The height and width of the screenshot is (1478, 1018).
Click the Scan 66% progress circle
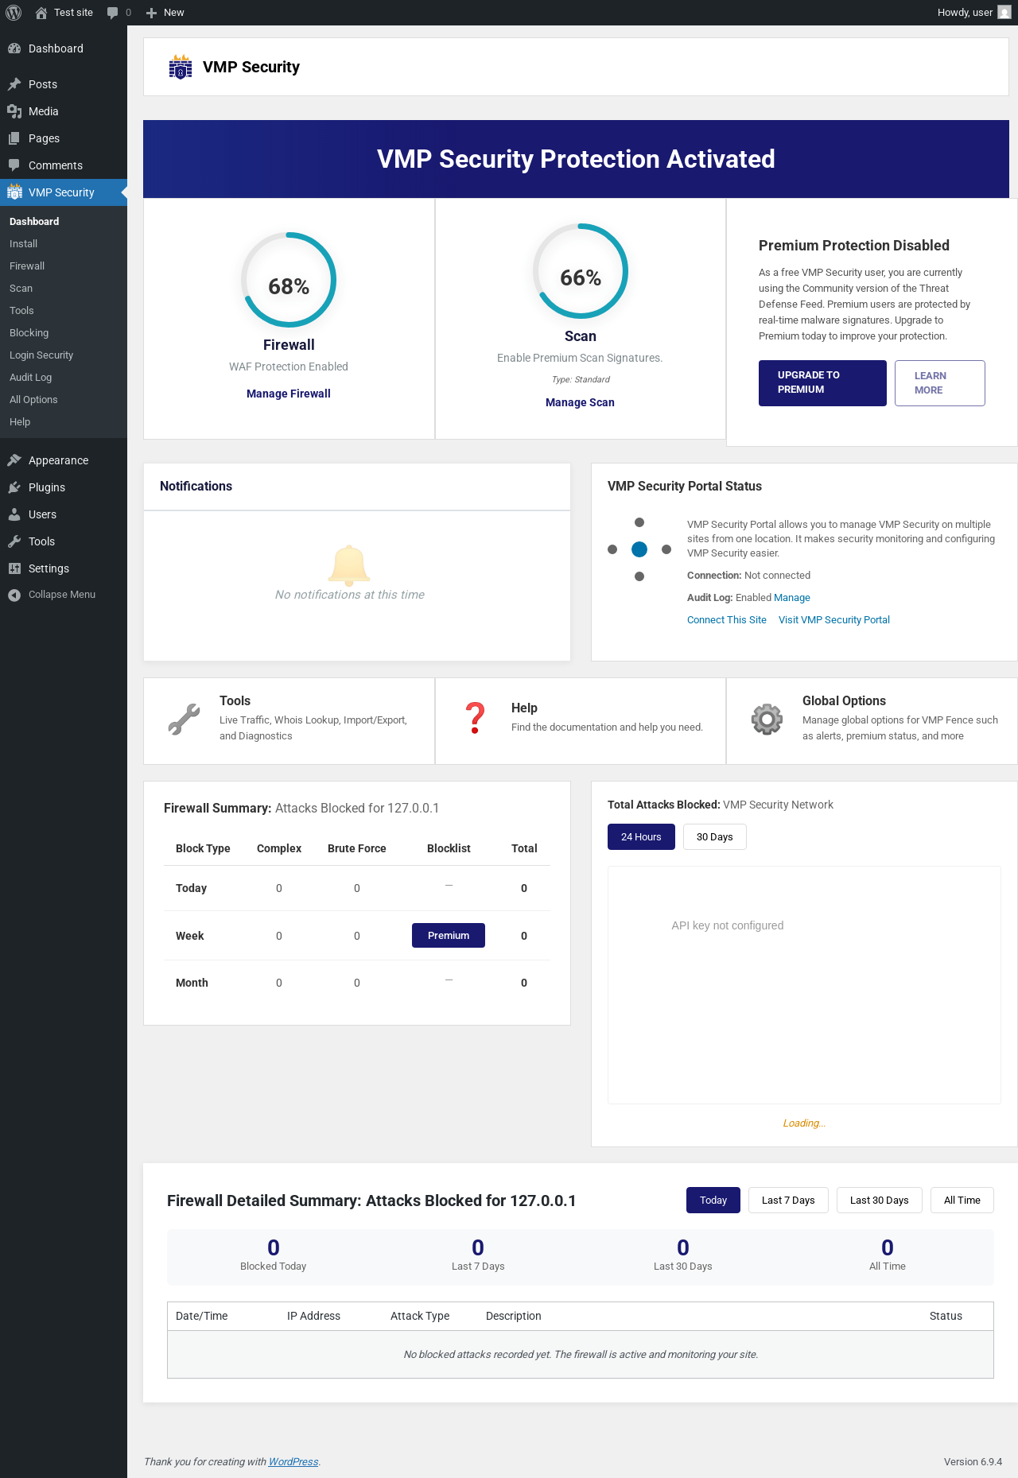[x=581, y=271]
